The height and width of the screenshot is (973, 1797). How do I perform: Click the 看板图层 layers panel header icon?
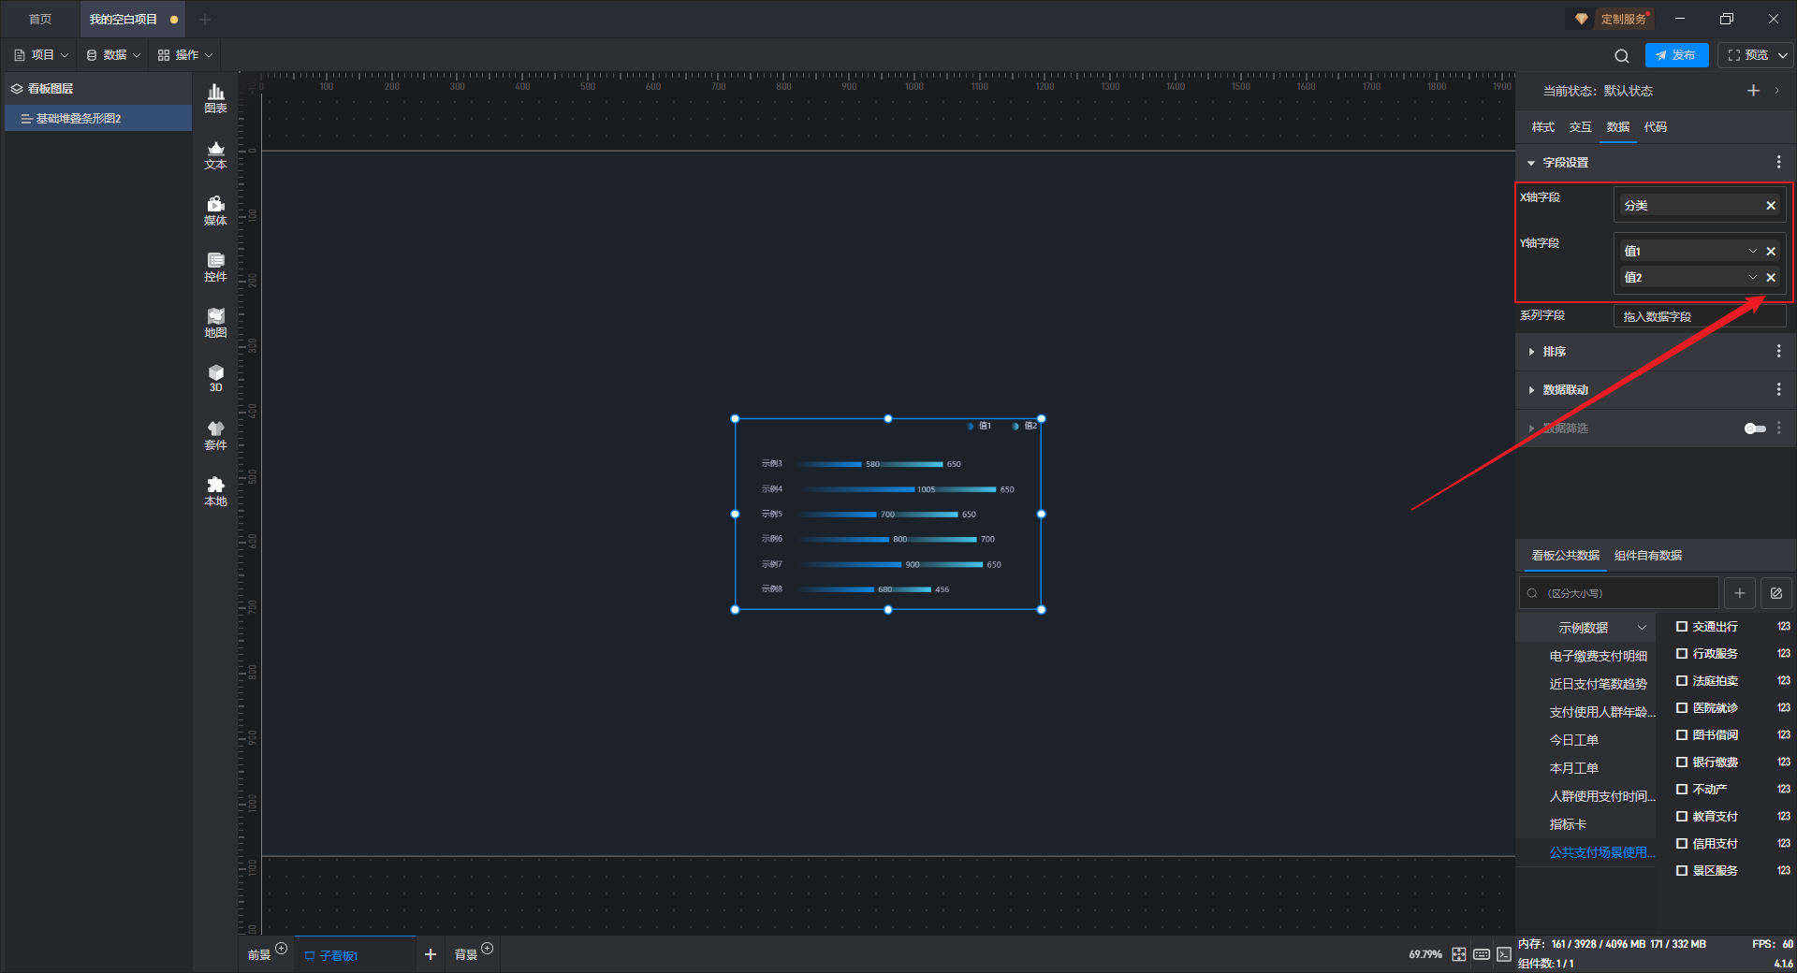17,89
